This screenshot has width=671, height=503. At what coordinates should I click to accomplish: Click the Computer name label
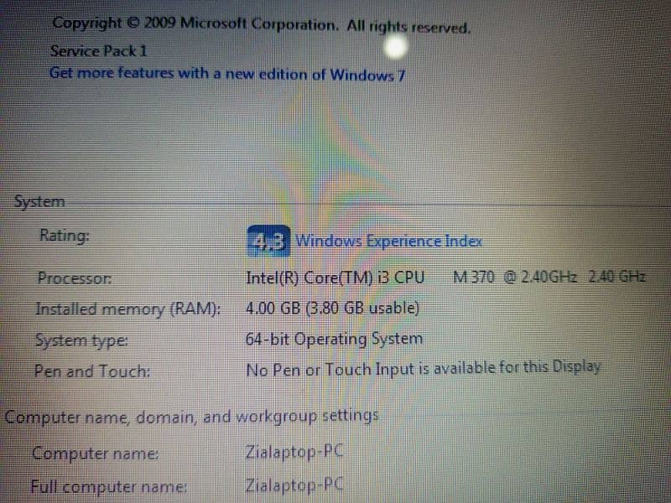click(x=95, y=454)
